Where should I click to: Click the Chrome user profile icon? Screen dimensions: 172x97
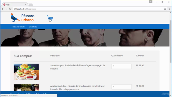[151, 2]
